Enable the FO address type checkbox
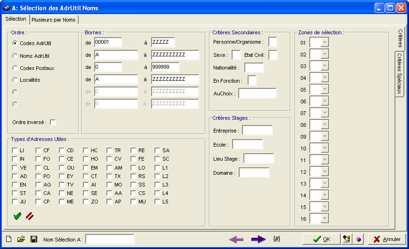 point(38,159)
